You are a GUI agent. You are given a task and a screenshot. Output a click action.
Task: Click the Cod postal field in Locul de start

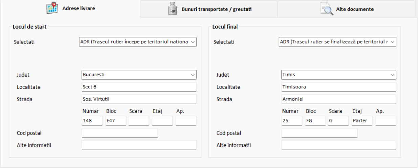coord(120,133)
